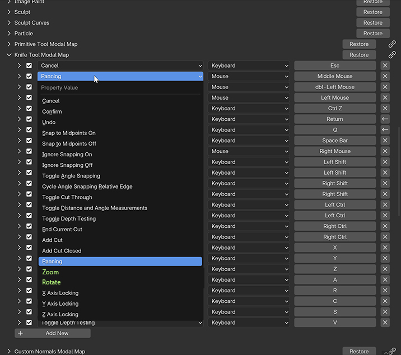The image size is (401, 355).
Task: Remove the Left Mouse keymap item
Action: click(x=385, y=98)
